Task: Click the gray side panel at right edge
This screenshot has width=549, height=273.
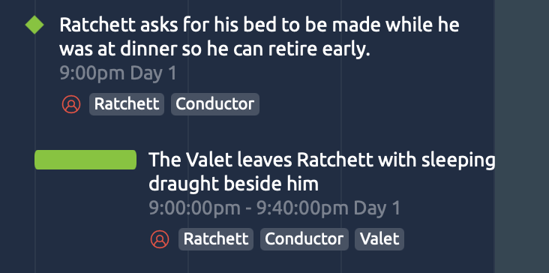Action: tap(522, 136)
